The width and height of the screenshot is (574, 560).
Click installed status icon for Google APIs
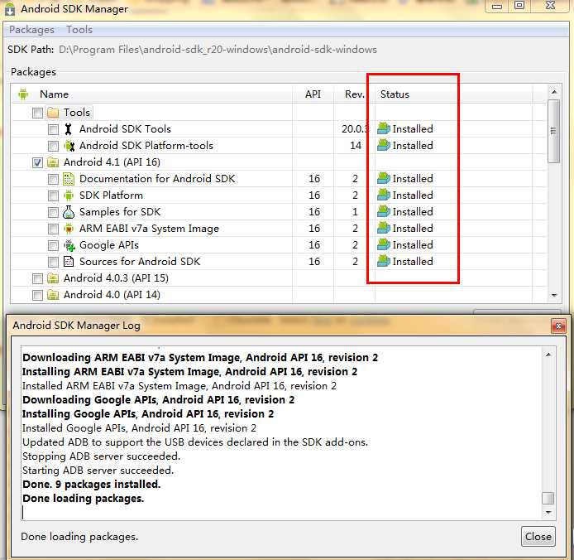[384, 244]
